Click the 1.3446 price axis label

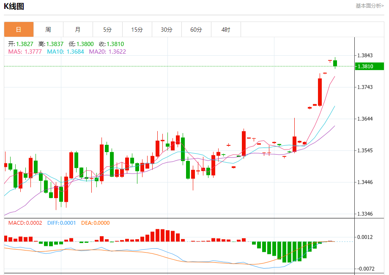pos(364,182)
